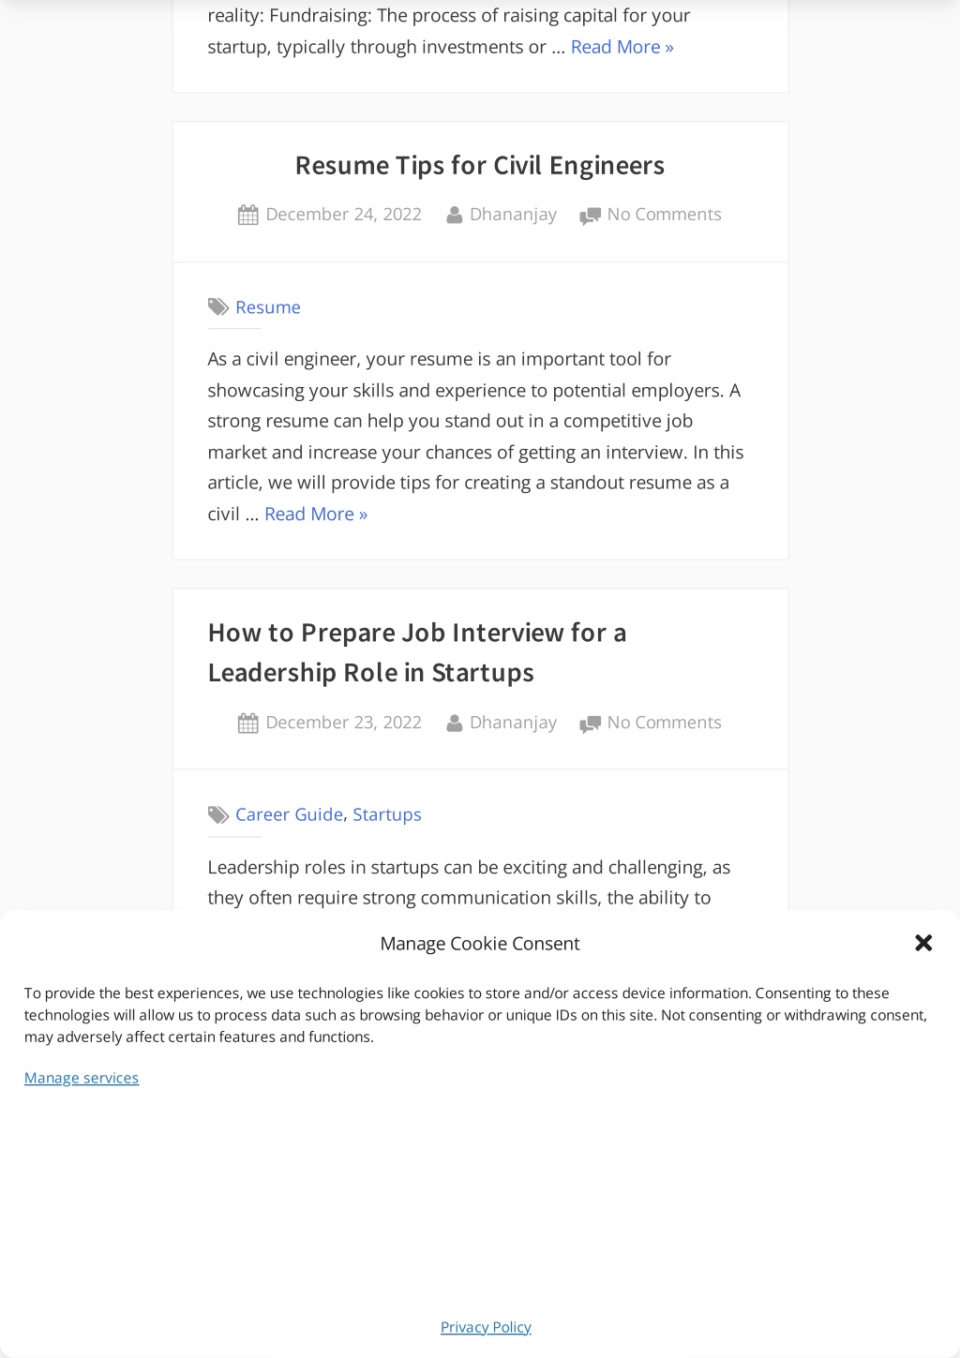Viewport: 960px width, 1358px height.
Task: Open the Startups category link
Action: [x=387, y=814]
